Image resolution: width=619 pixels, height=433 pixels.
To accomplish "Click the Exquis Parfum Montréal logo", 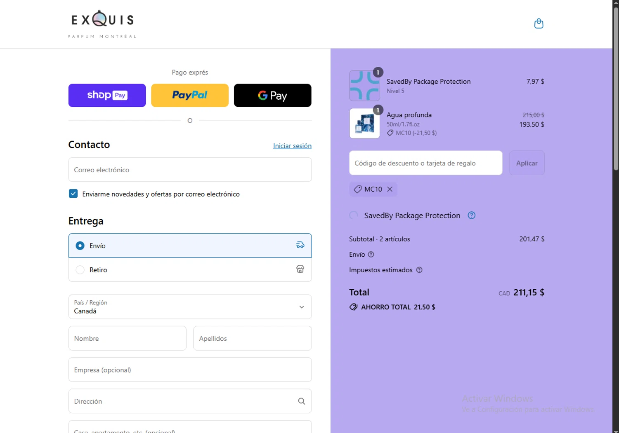I will [x=102, y=24].
